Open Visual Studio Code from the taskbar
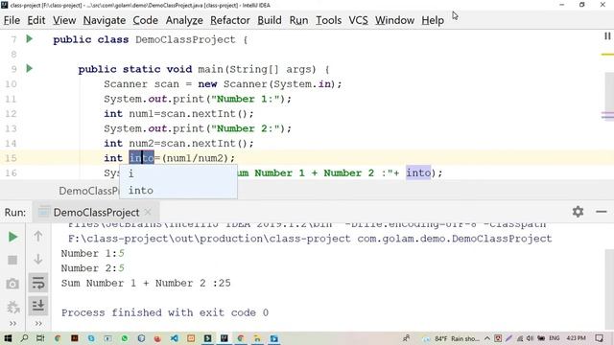The height and width of the screenshot is (345, 614). [x=175, y=338]
